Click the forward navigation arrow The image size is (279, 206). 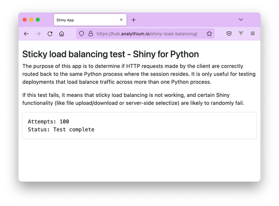(x=38, y=34)
